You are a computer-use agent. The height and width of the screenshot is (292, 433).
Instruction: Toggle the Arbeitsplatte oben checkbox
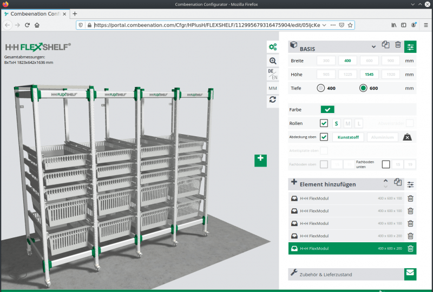tap(324, 151)
